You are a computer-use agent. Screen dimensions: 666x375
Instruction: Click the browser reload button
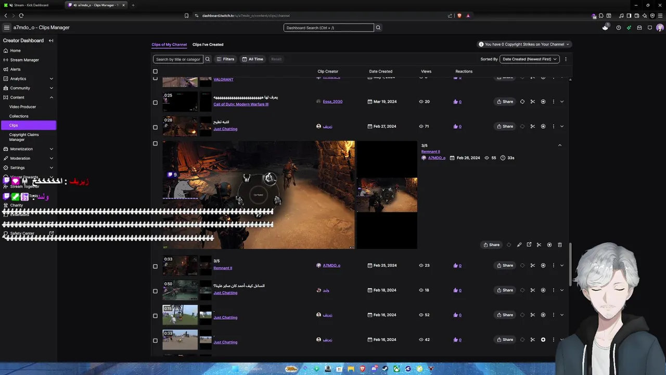coord(21,16)
